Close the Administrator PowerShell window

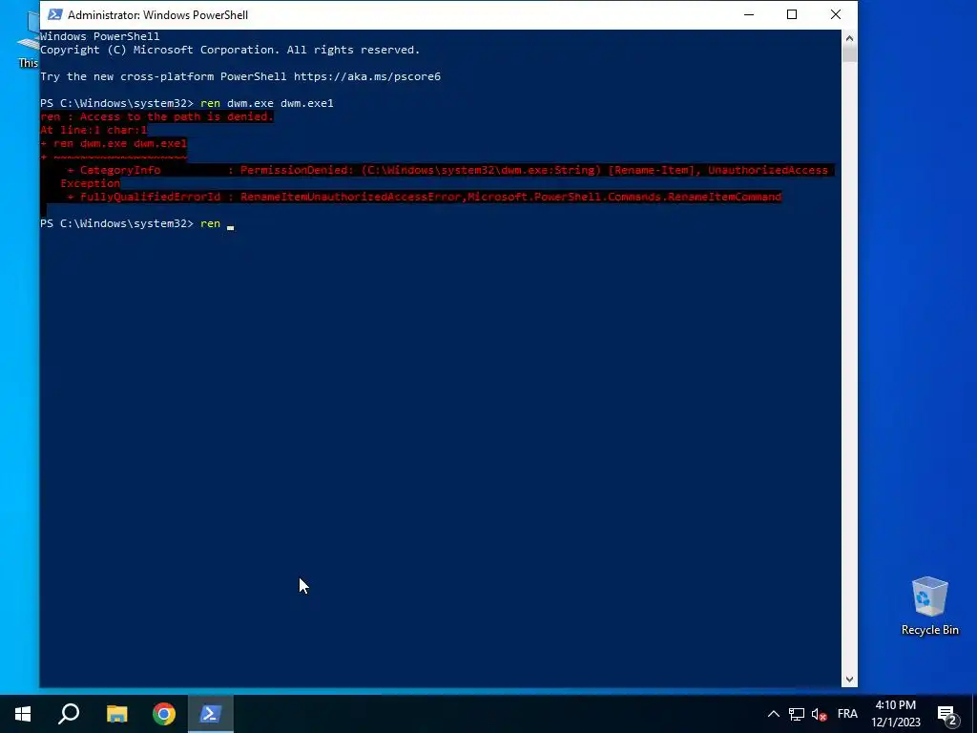pos(836,14)
